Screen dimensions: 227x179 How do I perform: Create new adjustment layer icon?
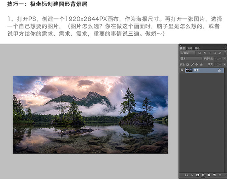(203, 175)
